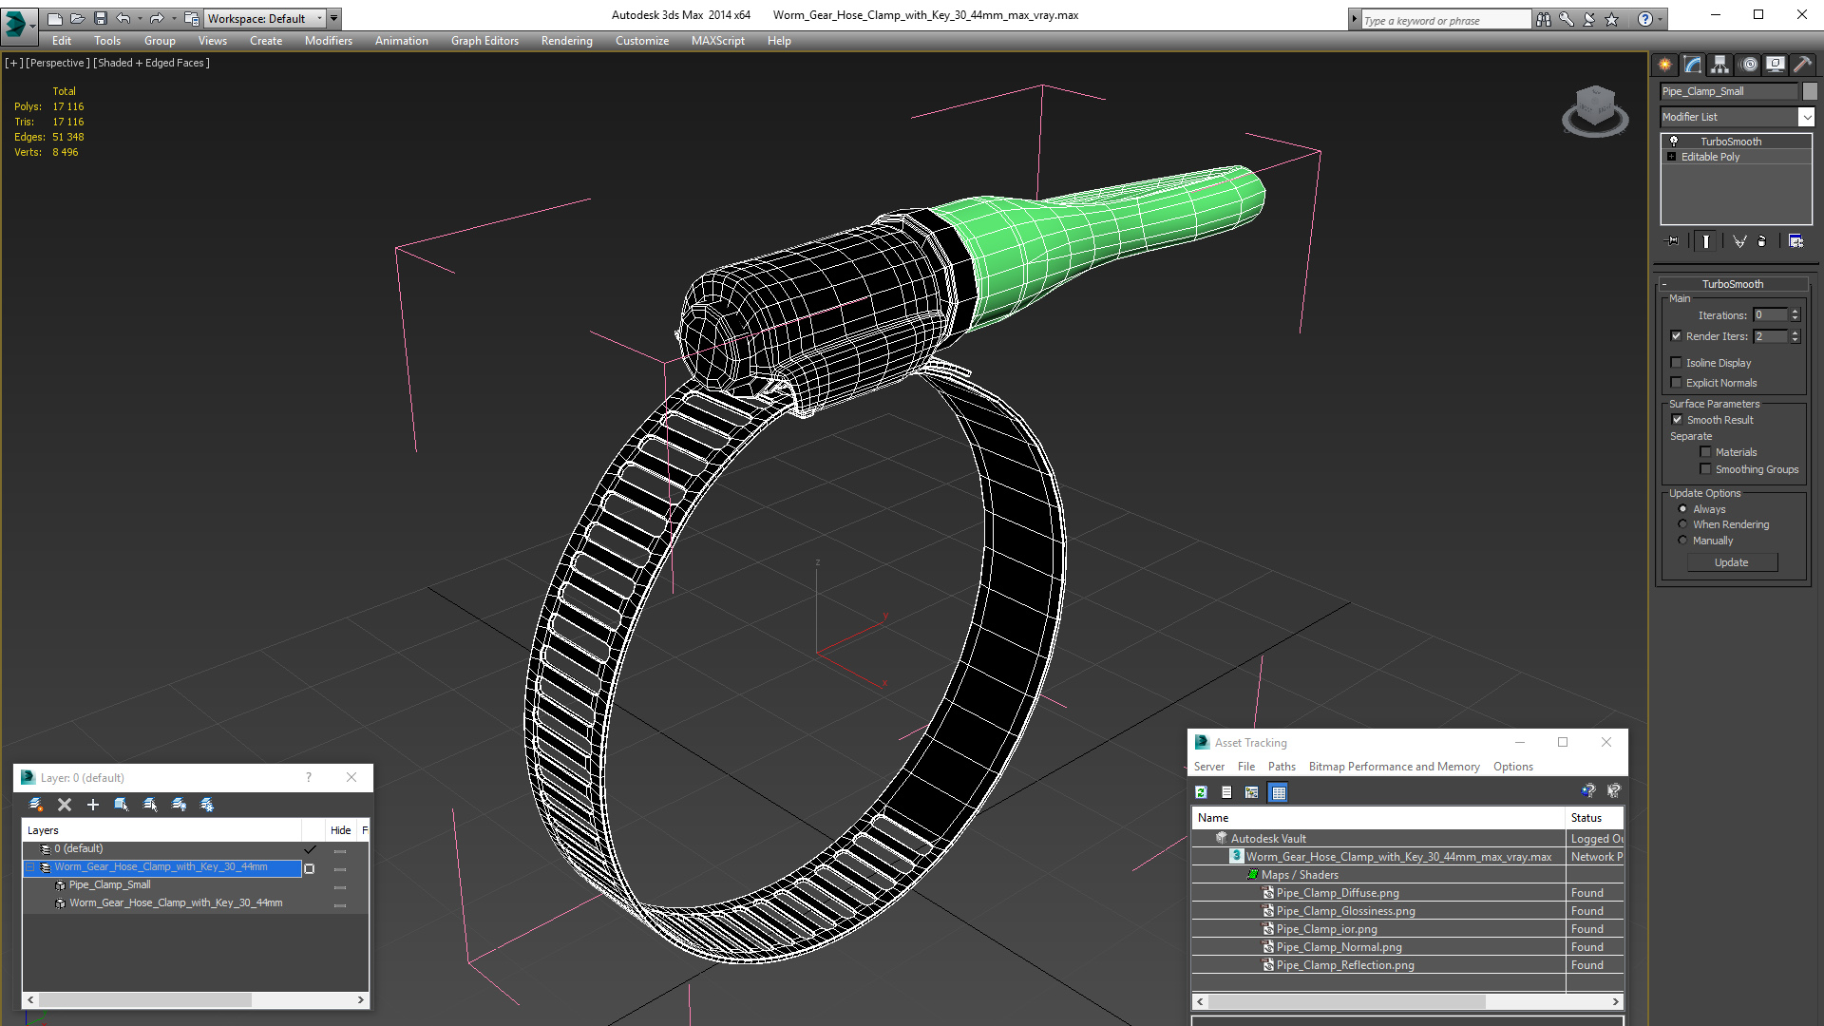Image resolution: width=1824 pixels, height=1026 pixels.
Task: Open Configure Modifier Sets icon
Action: click(x=1795, y=241)
